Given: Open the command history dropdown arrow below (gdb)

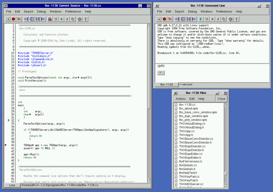Looking at the screenshot, I should click(161, 73).
